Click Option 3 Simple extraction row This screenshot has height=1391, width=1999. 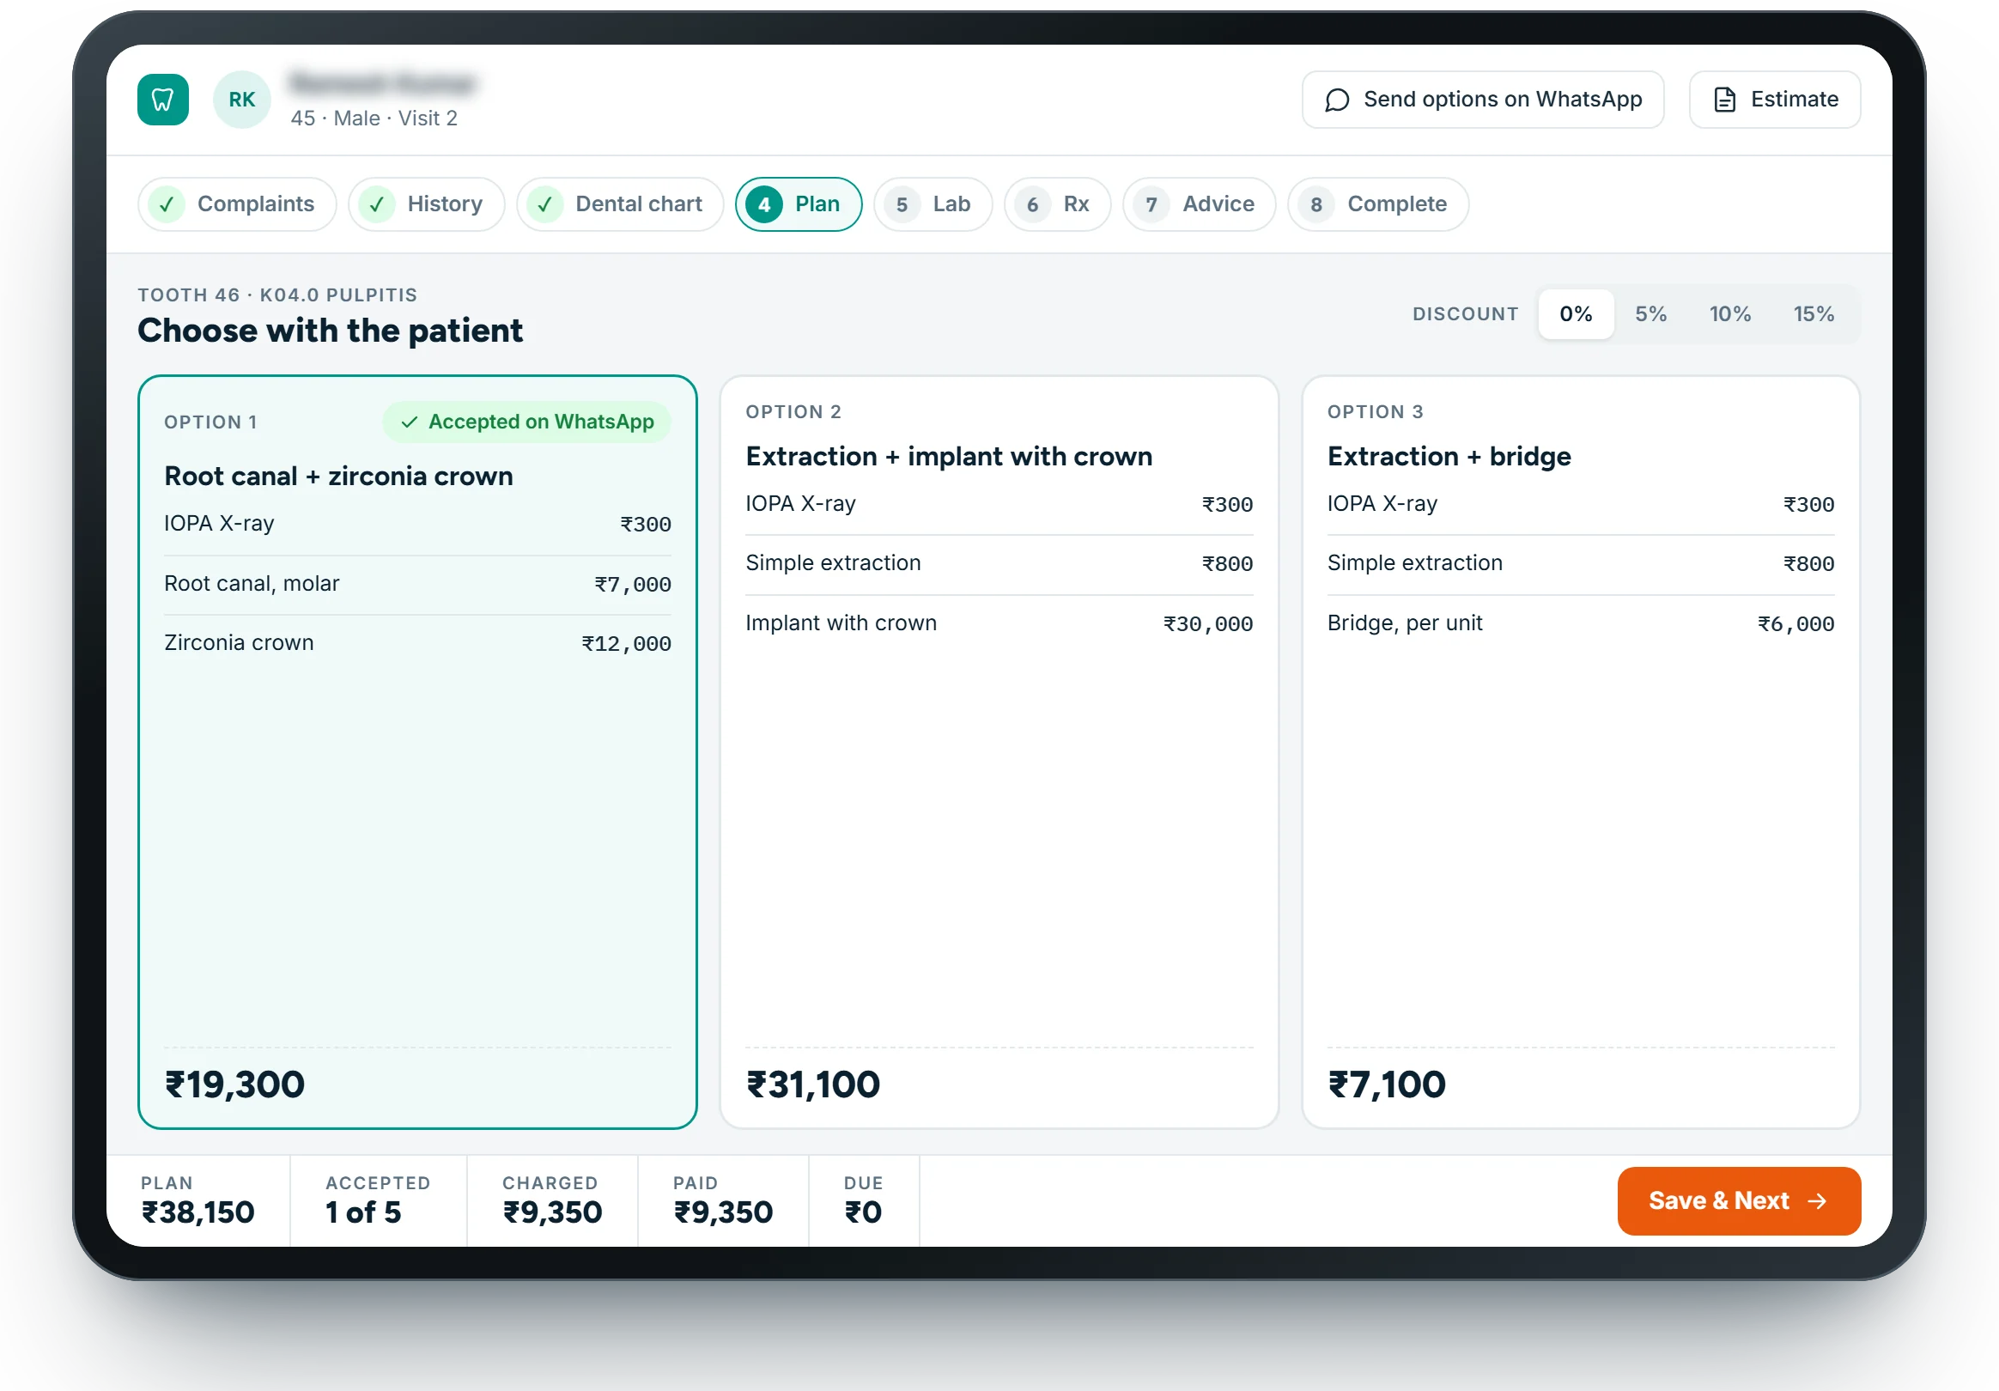(x=1580, y=563)
